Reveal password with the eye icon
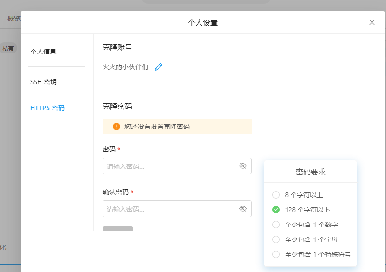This screenshot has height=272, width=386. pyautogui.click(x=243, y=166)
